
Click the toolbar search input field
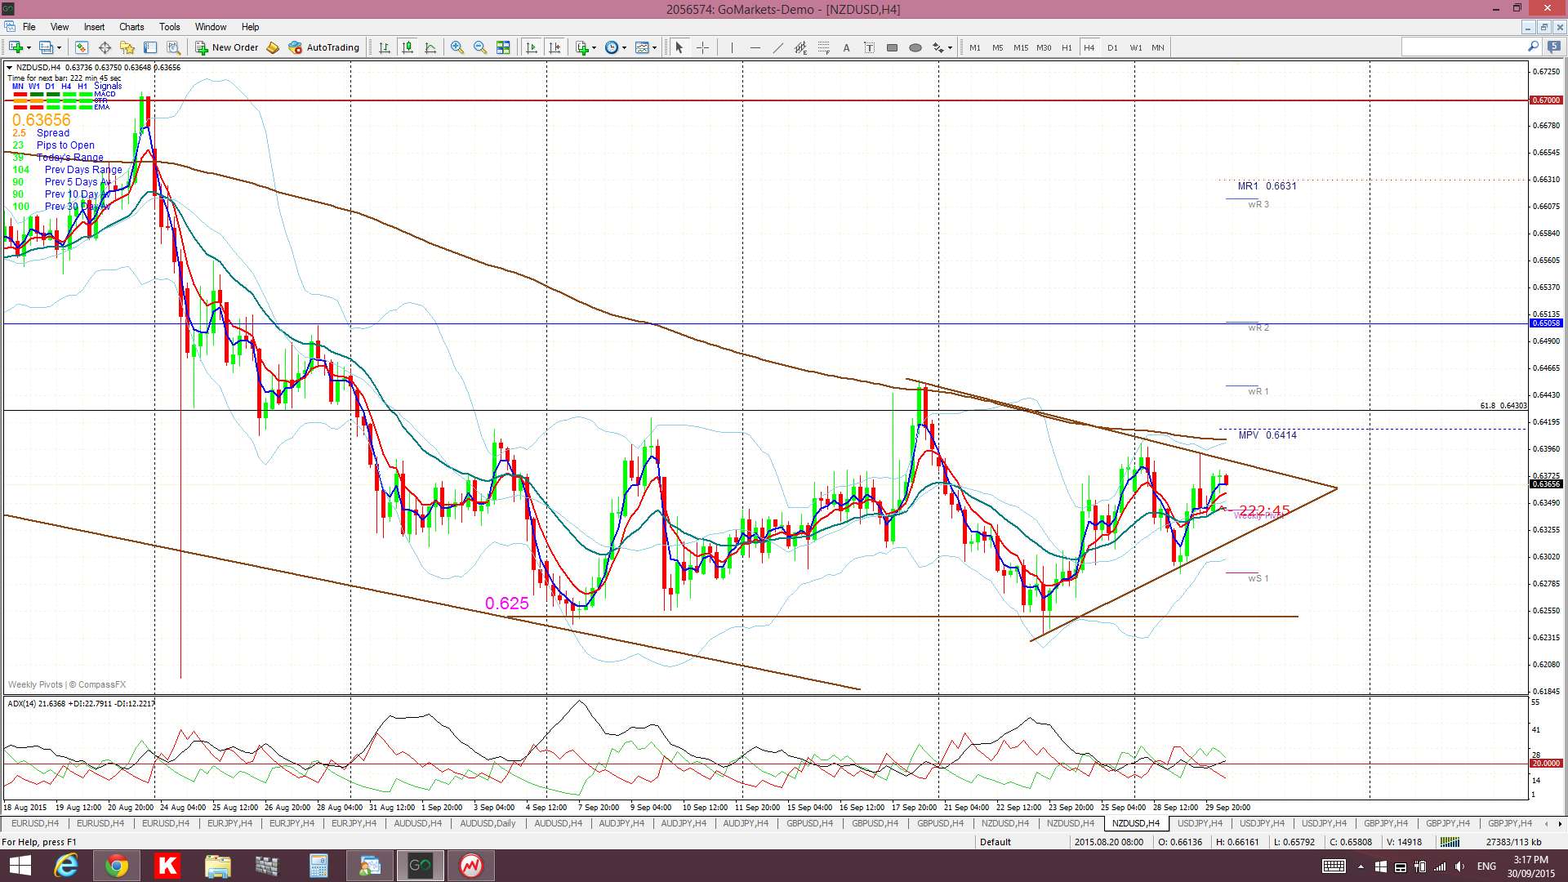click(1463, 47)
